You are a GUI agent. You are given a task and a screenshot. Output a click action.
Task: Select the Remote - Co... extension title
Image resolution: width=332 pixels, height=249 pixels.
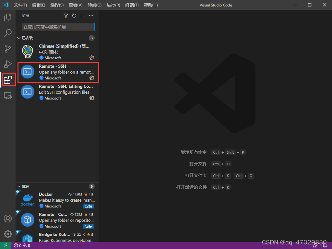coord(53,215)
